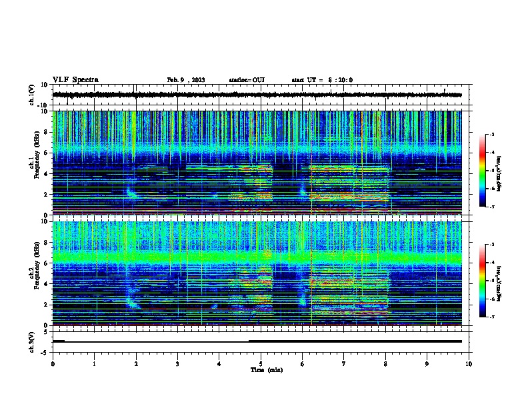Click the '8' kHz tick on ch.2 frequency axis

46,243
